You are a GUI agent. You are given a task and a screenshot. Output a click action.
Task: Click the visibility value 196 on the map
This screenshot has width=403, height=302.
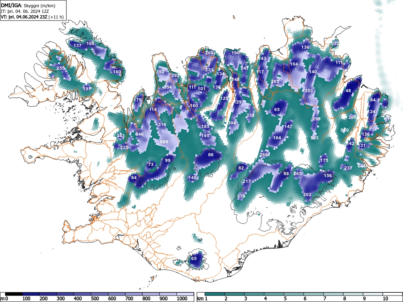click(x=236, y=53)
